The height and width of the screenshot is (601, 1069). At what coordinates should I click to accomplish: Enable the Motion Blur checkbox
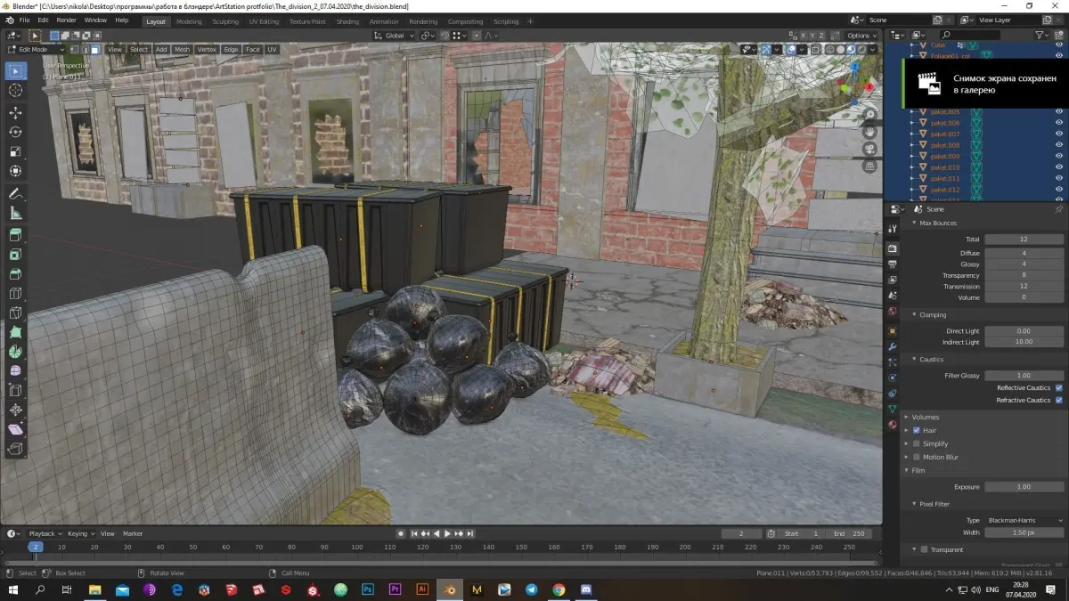(x=917, y=457)
